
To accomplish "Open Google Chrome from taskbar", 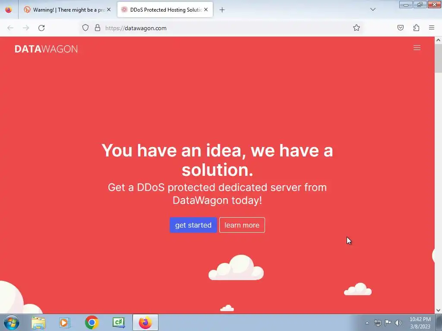I will click(x=92, y=323).
